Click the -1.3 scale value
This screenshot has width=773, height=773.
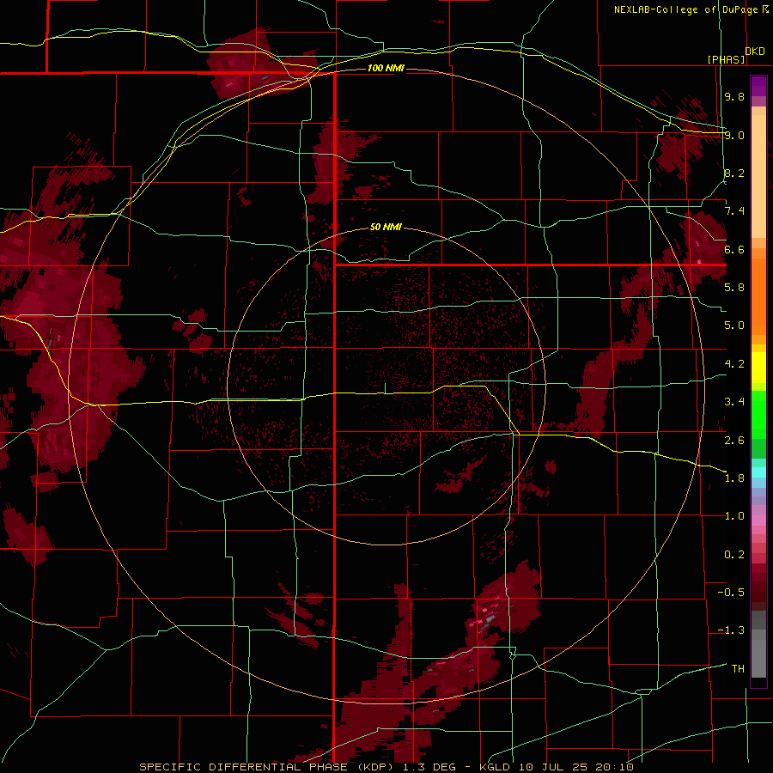[731, 630]
